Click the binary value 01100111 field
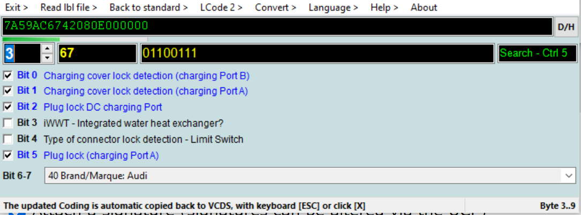Image resolution: width=581 pixels, height=215 pixels. (x=317, y=53)
